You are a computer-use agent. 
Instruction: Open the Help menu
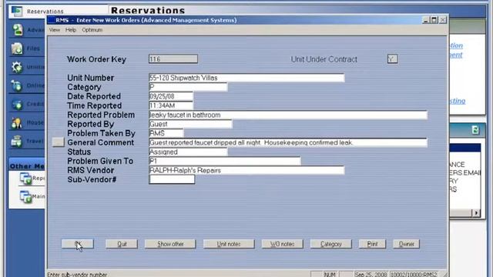[71, 30]
